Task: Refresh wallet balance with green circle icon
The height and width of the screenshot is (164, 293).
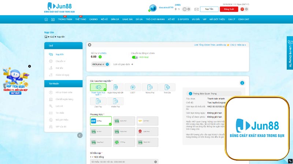Action: click(x=100, y=57)
